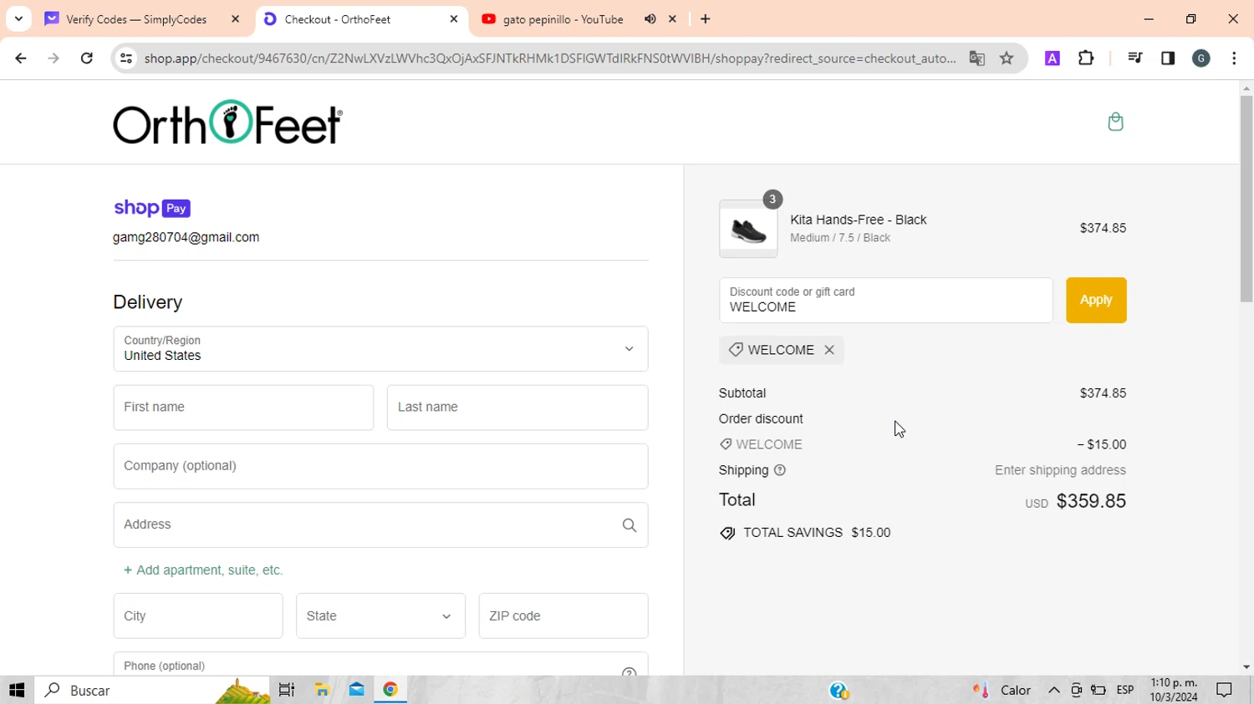Click the browser URL address bar

(x=549, y=58)
